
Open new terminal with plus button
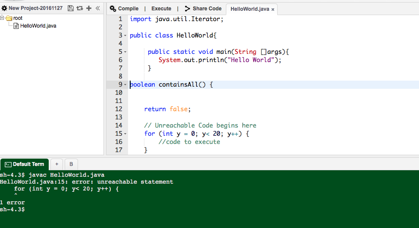(56, 164)
